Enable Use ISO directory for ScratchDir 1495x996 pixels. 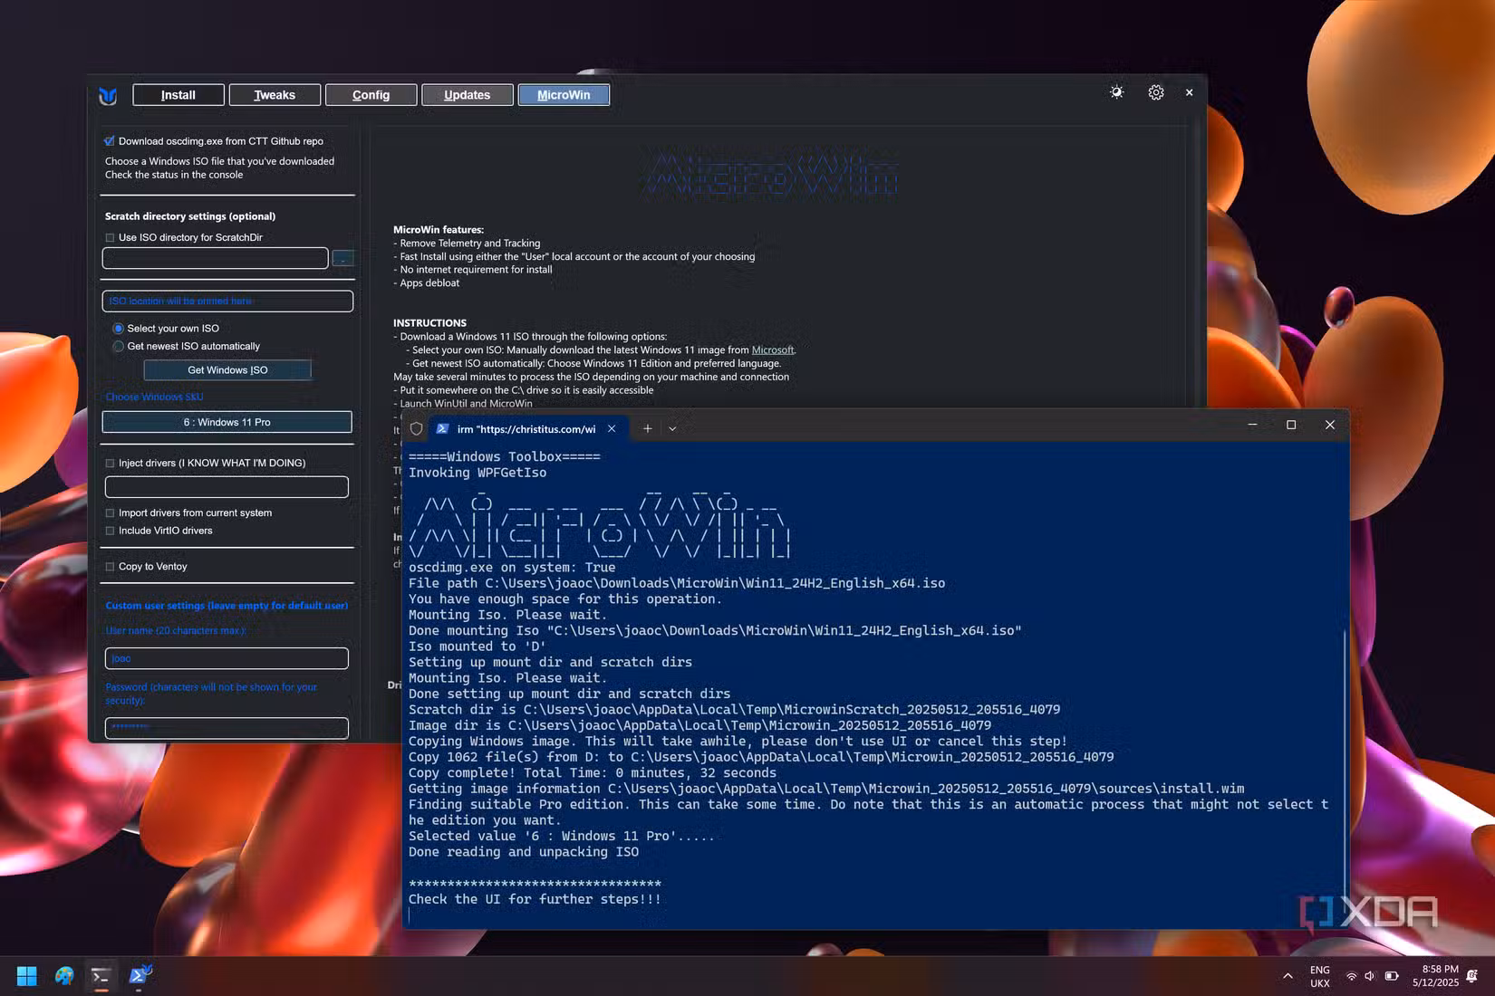click(x=110, y=238)
